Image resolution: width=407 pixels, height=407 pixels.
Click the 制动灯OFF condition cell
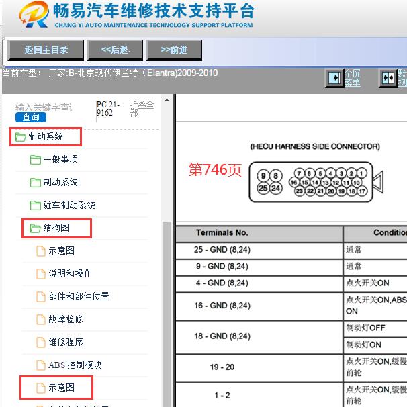375,328
